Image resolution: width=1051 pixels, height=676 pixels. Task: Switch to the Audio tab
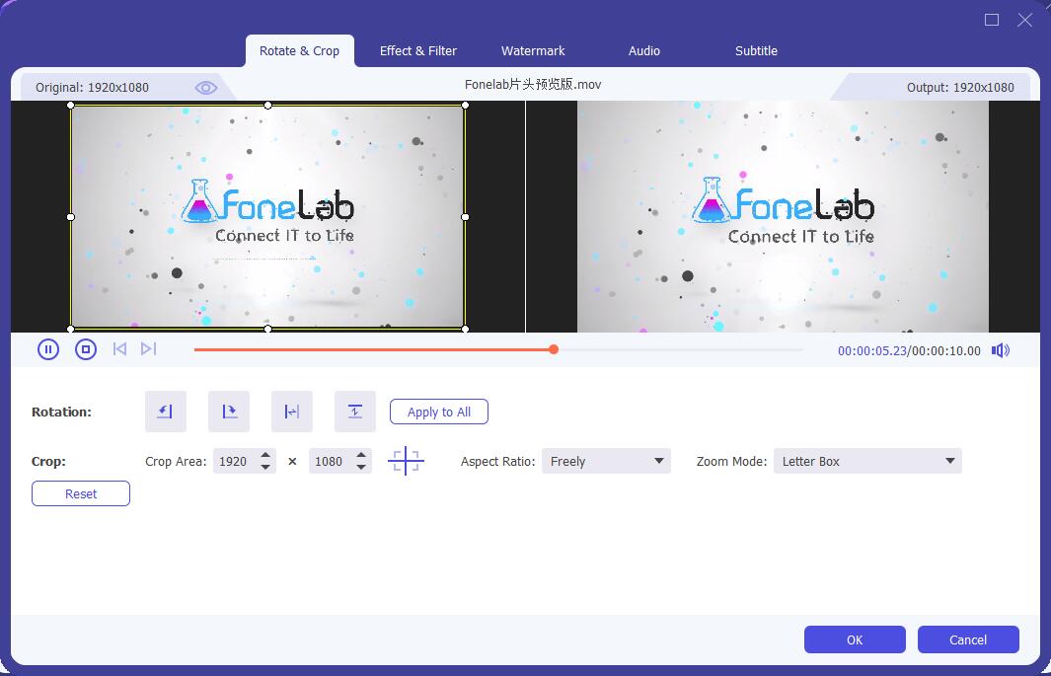pyautogui.click(x=644, y=51)
